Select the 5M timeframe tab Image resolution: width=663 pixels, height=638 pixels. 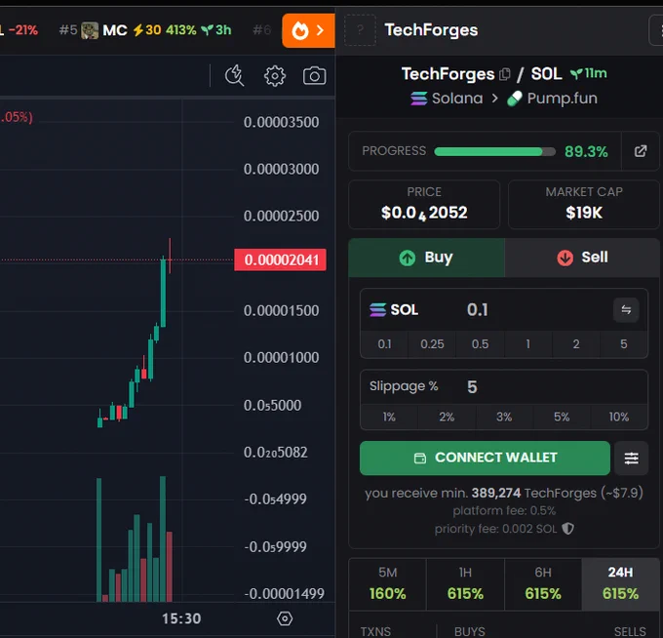(387, 584)
